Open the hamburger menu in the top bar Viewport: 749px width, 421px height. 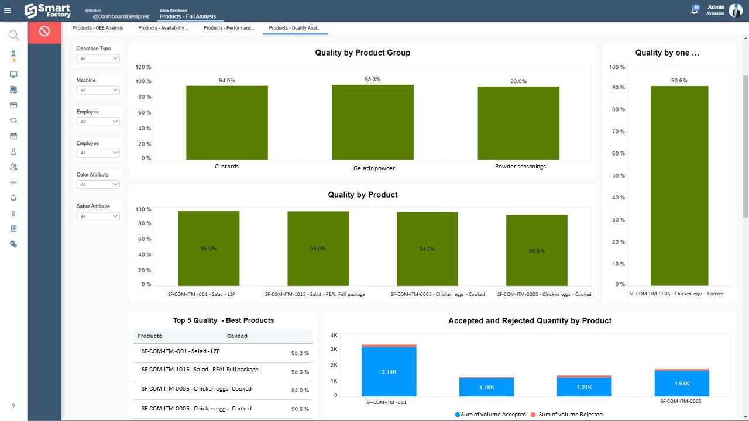click(x=8, y=11)
